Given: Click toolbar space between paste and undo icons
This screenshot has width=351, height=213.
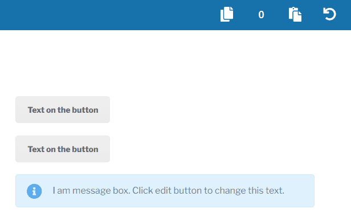Looking at the screenshot, I should (x=312, y=15).
